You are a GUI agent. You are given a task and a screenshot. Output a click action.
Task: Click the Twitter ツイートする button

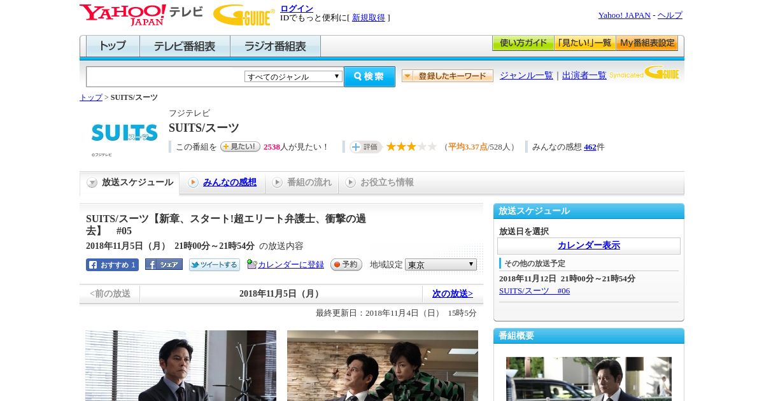point(215,265)
